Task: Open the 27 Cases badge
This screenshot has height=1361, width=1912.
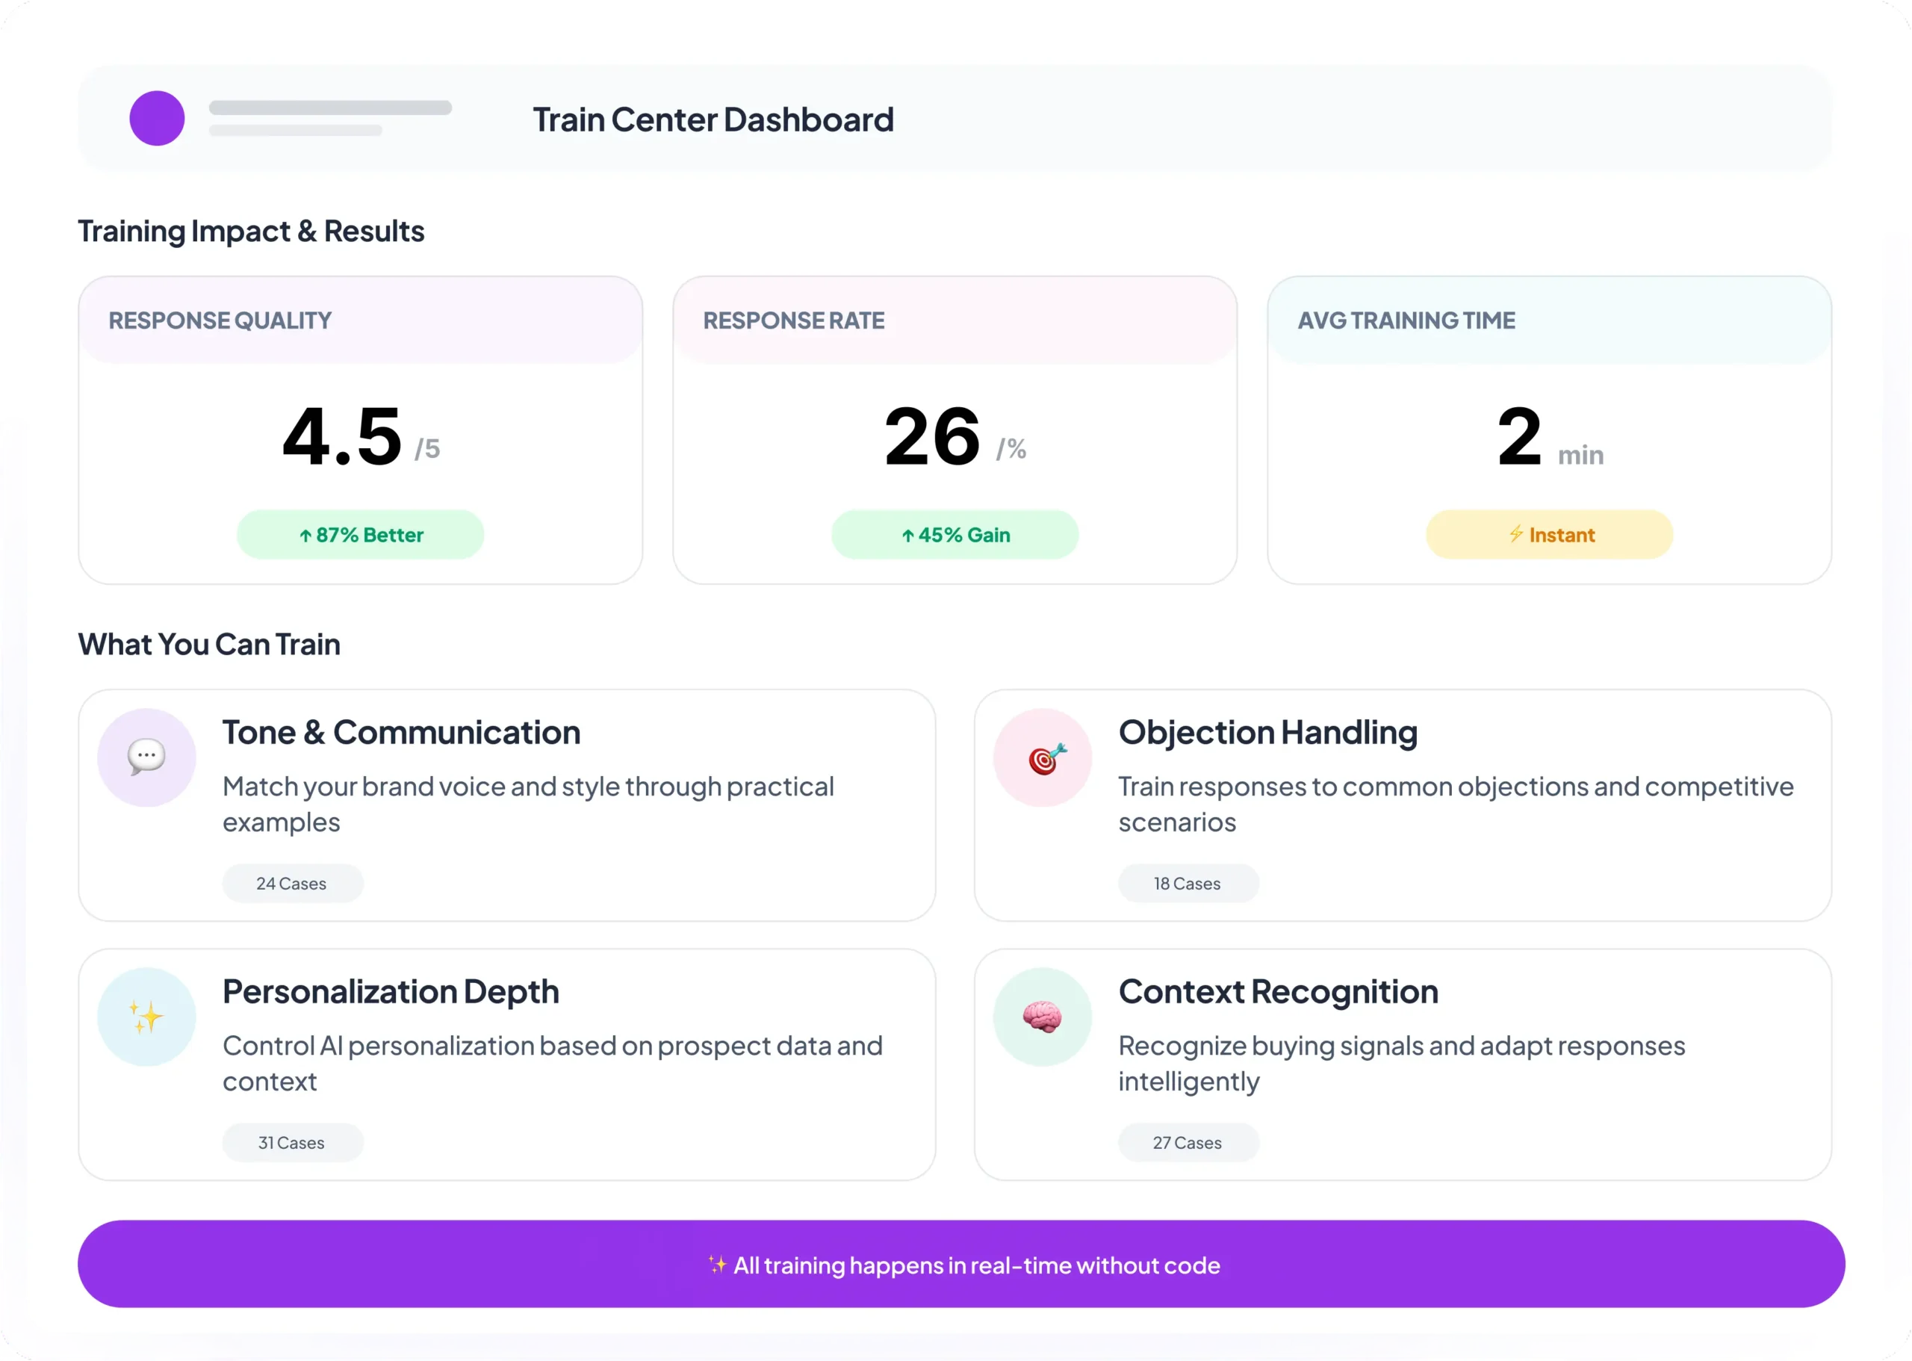Action: tap(1188, 1142)
